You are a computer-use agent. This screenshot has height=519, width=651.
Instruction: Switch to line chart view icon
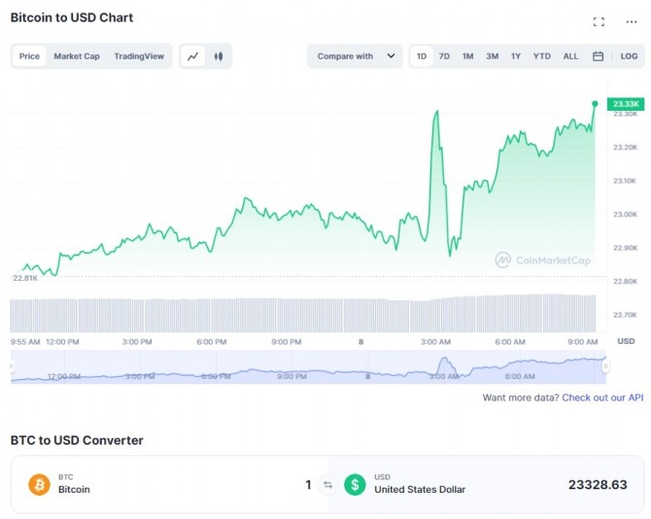[x=193, y=56]
